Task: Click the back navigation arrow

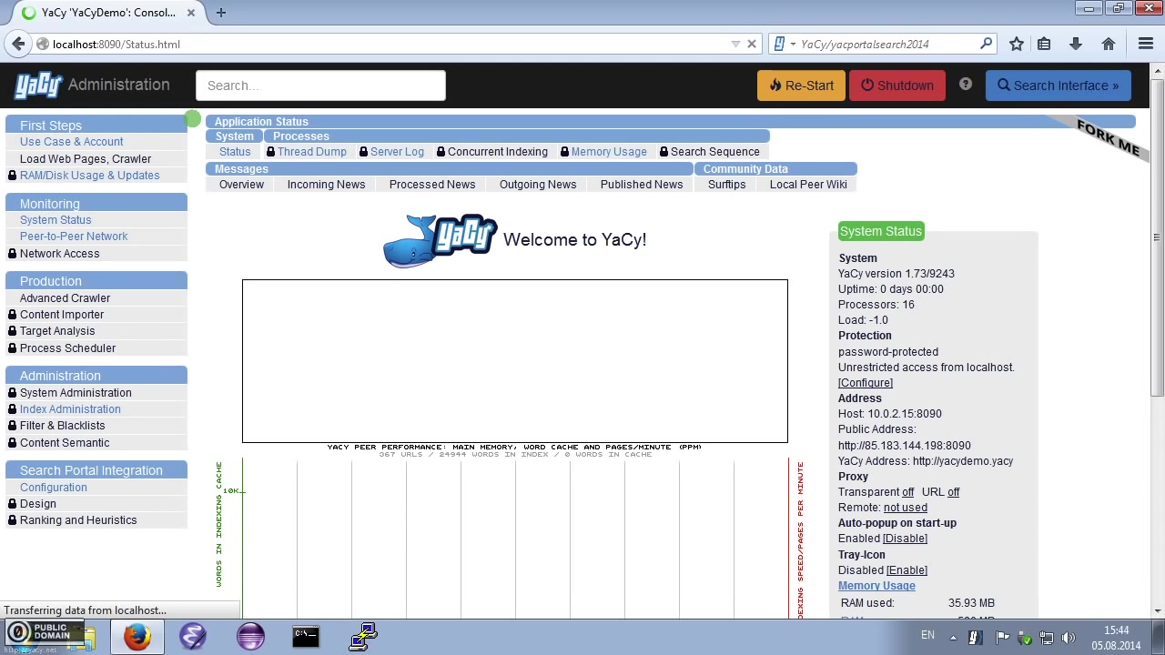Action: coord(18,44)
